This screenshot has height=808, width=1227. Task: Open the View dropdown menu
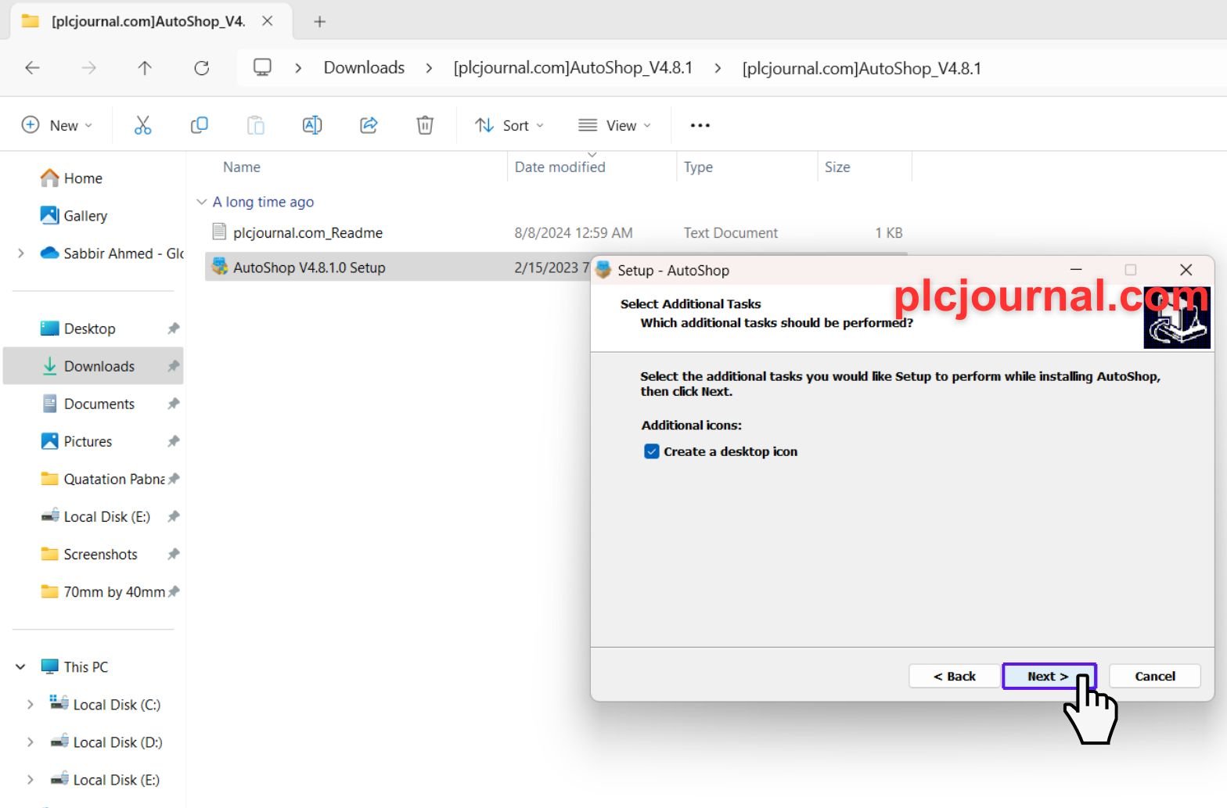(x=614, y=125)
